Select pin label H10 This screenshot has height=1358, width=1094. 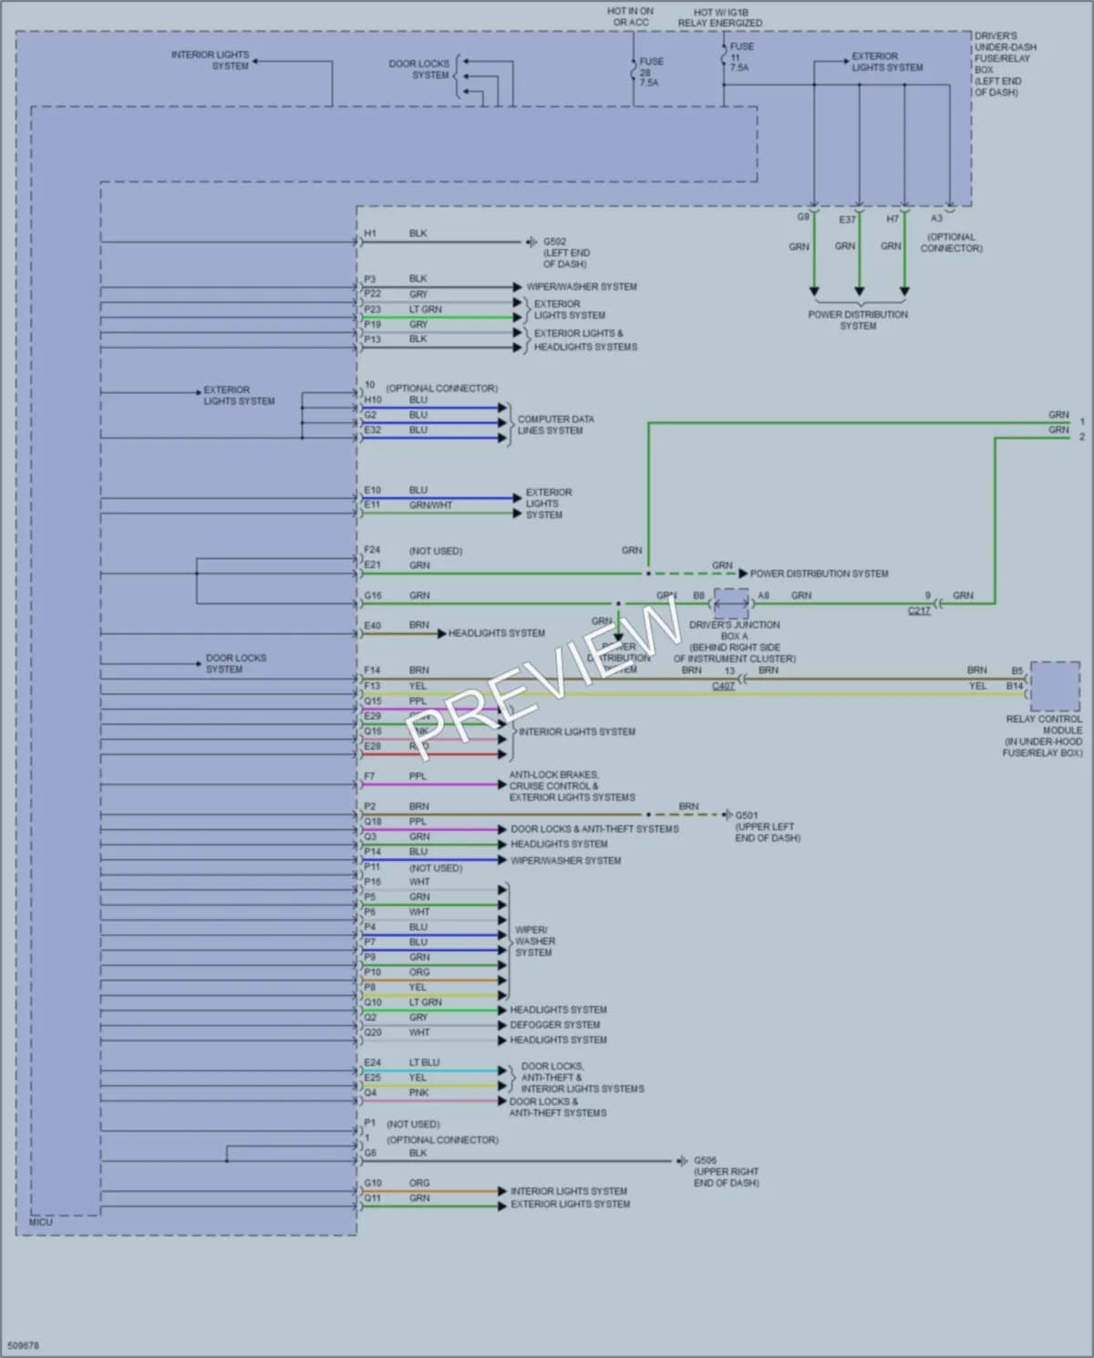pyautogui.click(x=372, y=399)
